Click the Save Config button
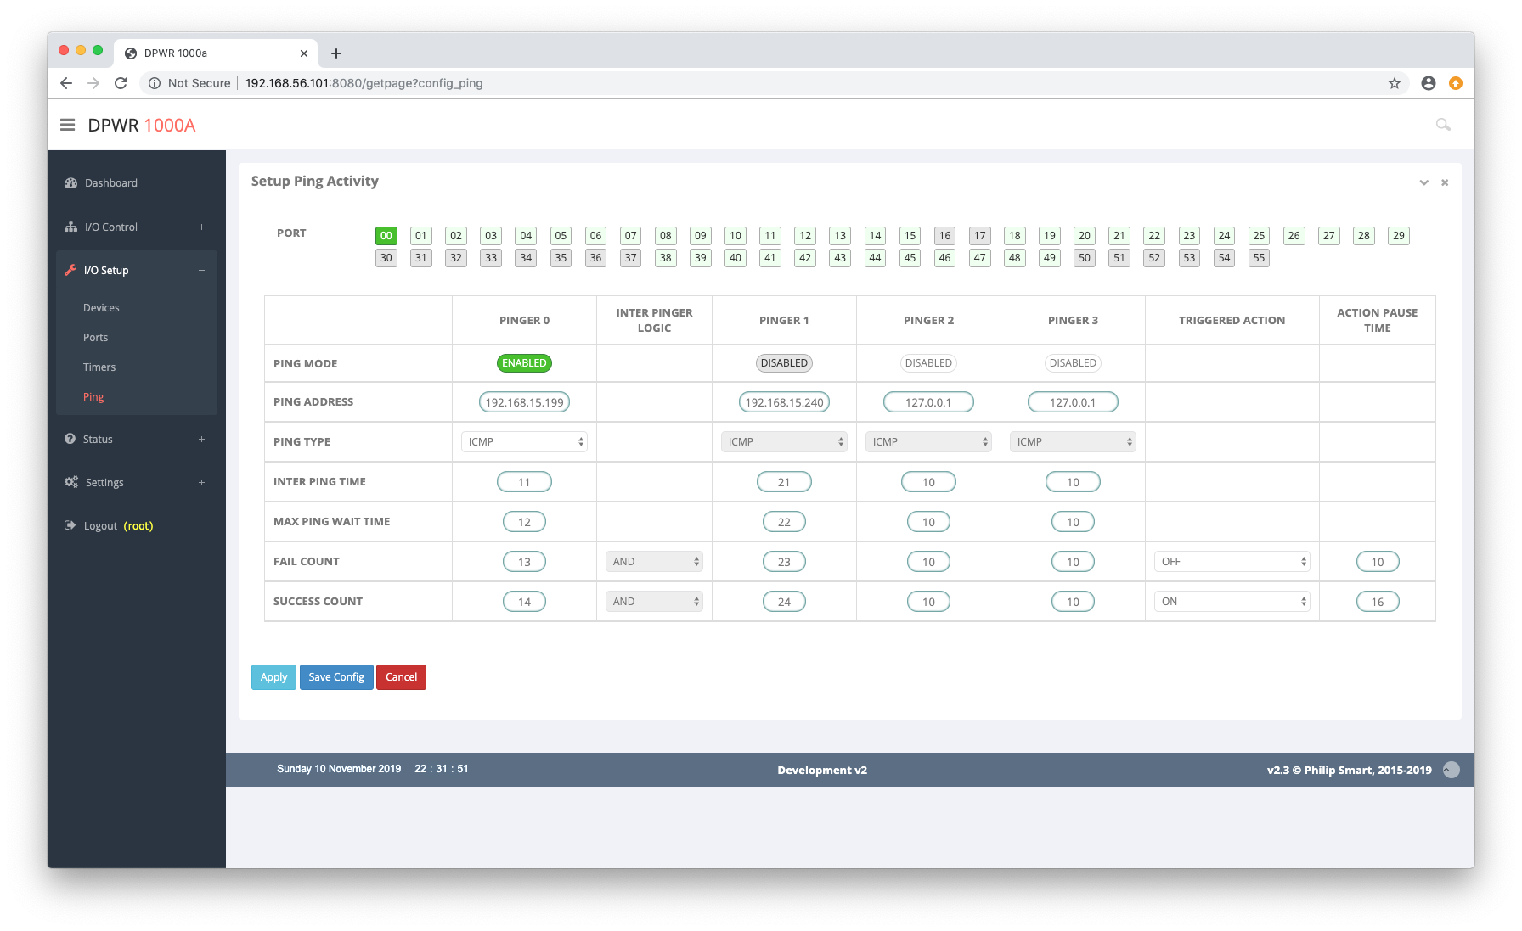 tap(336, 677)
